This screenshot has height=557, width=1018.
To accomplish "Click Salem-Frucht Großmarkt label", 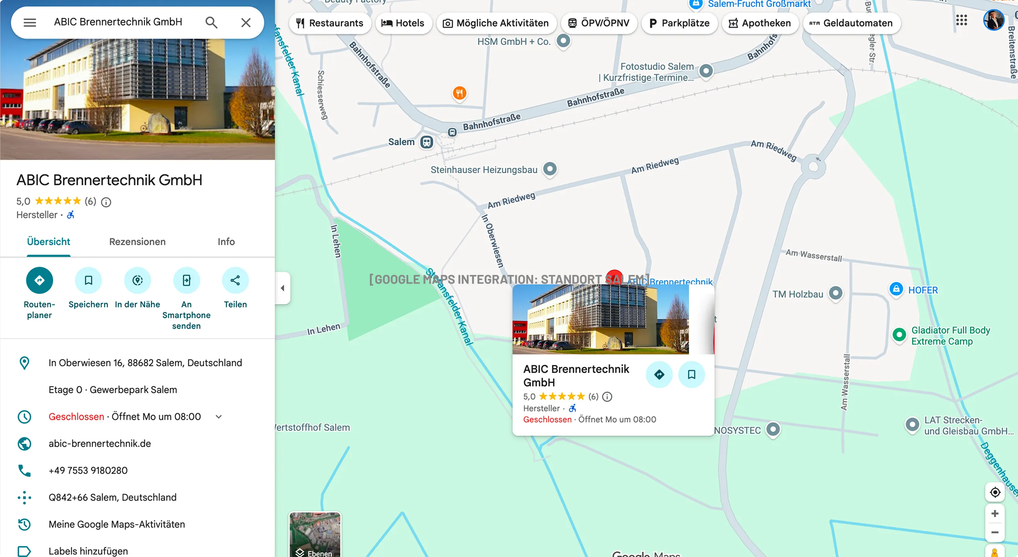I will (759, 4).
